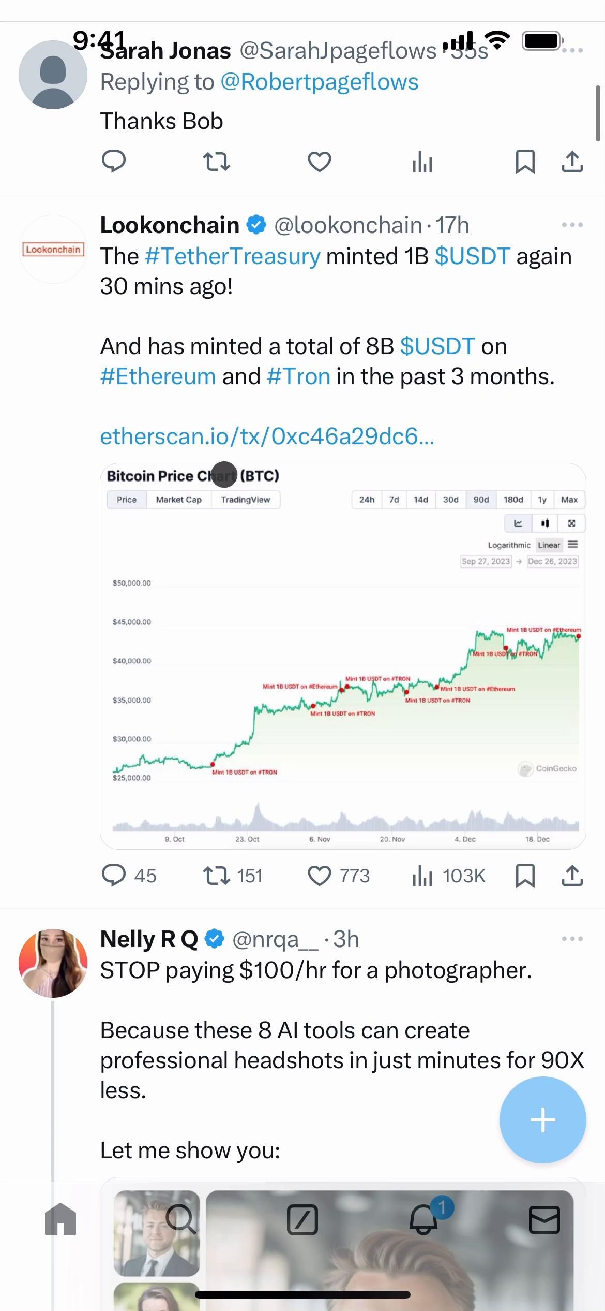Open the etherscan.io transaction link

pyautogui.click(x=267, y=436)
